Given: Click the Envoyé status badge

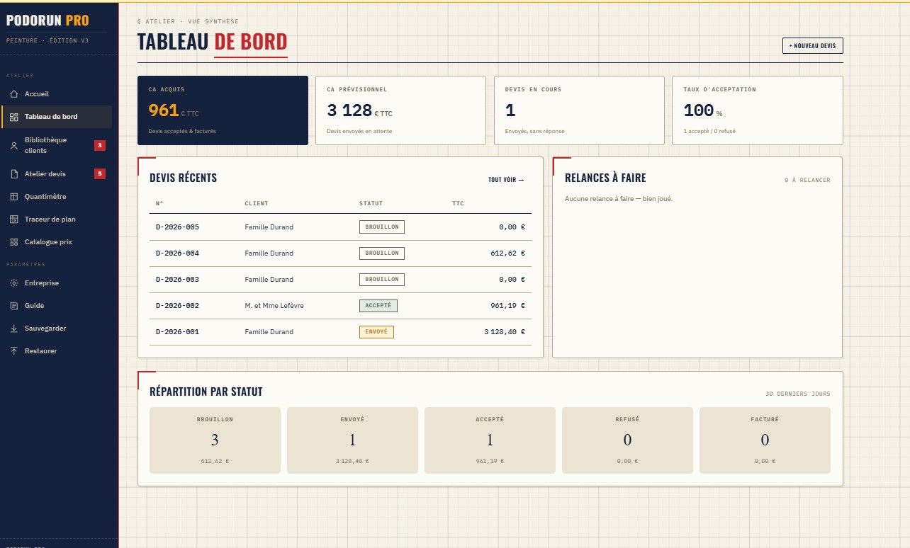Looking at the screenshot, I should (376, 331).
